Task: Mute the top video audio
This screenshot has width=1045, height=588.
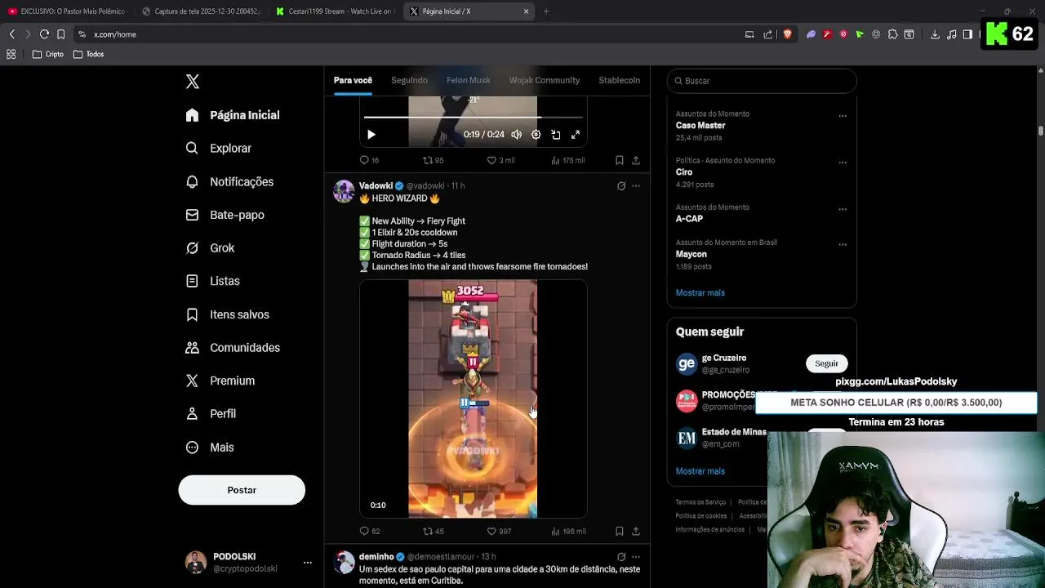Action: [x=516, y=135]
